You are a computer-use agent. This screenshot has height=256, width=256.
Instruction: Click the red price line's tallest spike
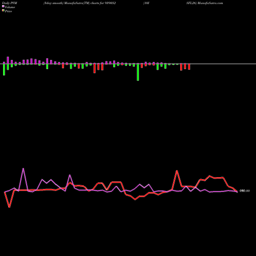[177, 170]
